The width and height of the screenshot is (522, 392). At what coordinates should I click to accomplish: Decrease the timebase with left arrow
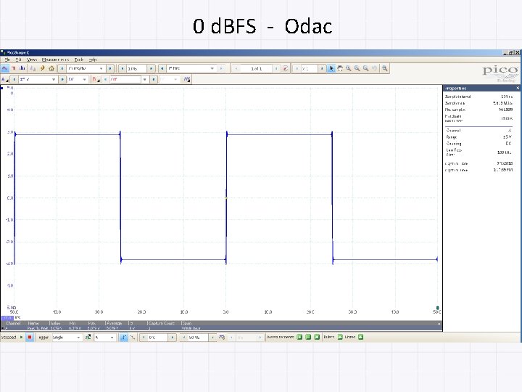coord(62,68)
